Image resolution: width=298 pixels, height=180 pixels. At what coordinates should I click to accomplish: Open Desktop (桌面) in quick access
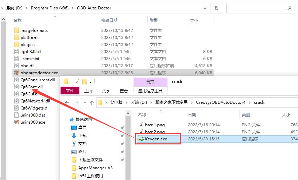pos(82,128)
